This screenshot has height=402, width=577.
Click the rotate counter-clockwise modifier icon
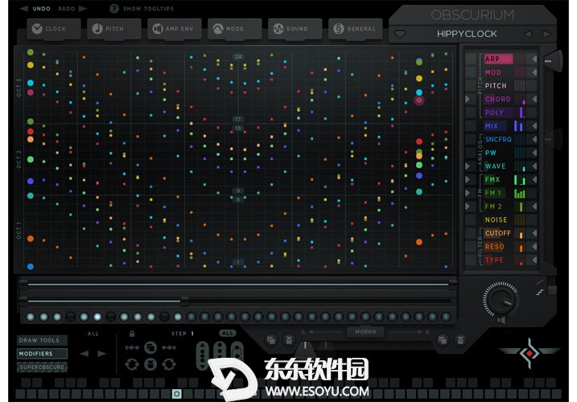(x=132, y=364)
